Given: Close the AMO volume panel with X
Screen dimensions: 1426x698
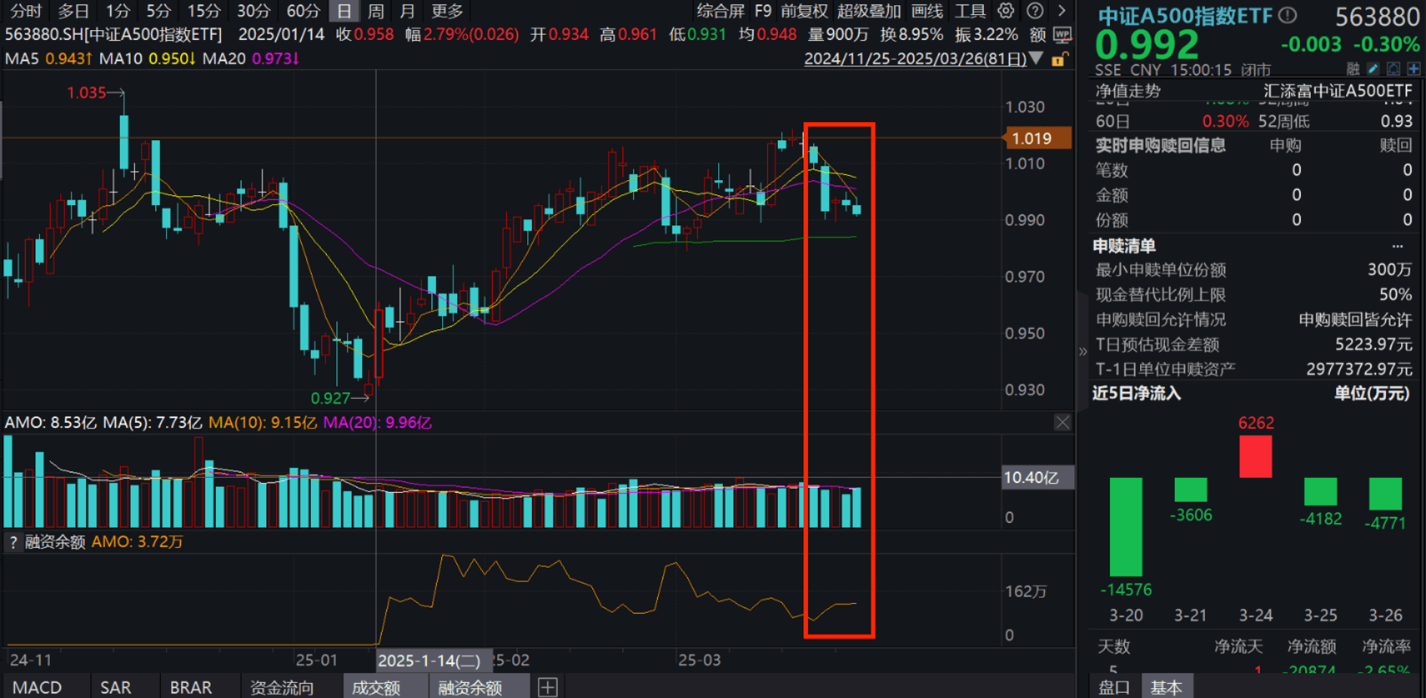Looking at the screenshot, I should tap(1062, 422).
